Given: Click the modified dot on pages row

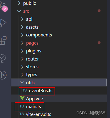Looking at the screenshot, I should (x=99, y=43).
